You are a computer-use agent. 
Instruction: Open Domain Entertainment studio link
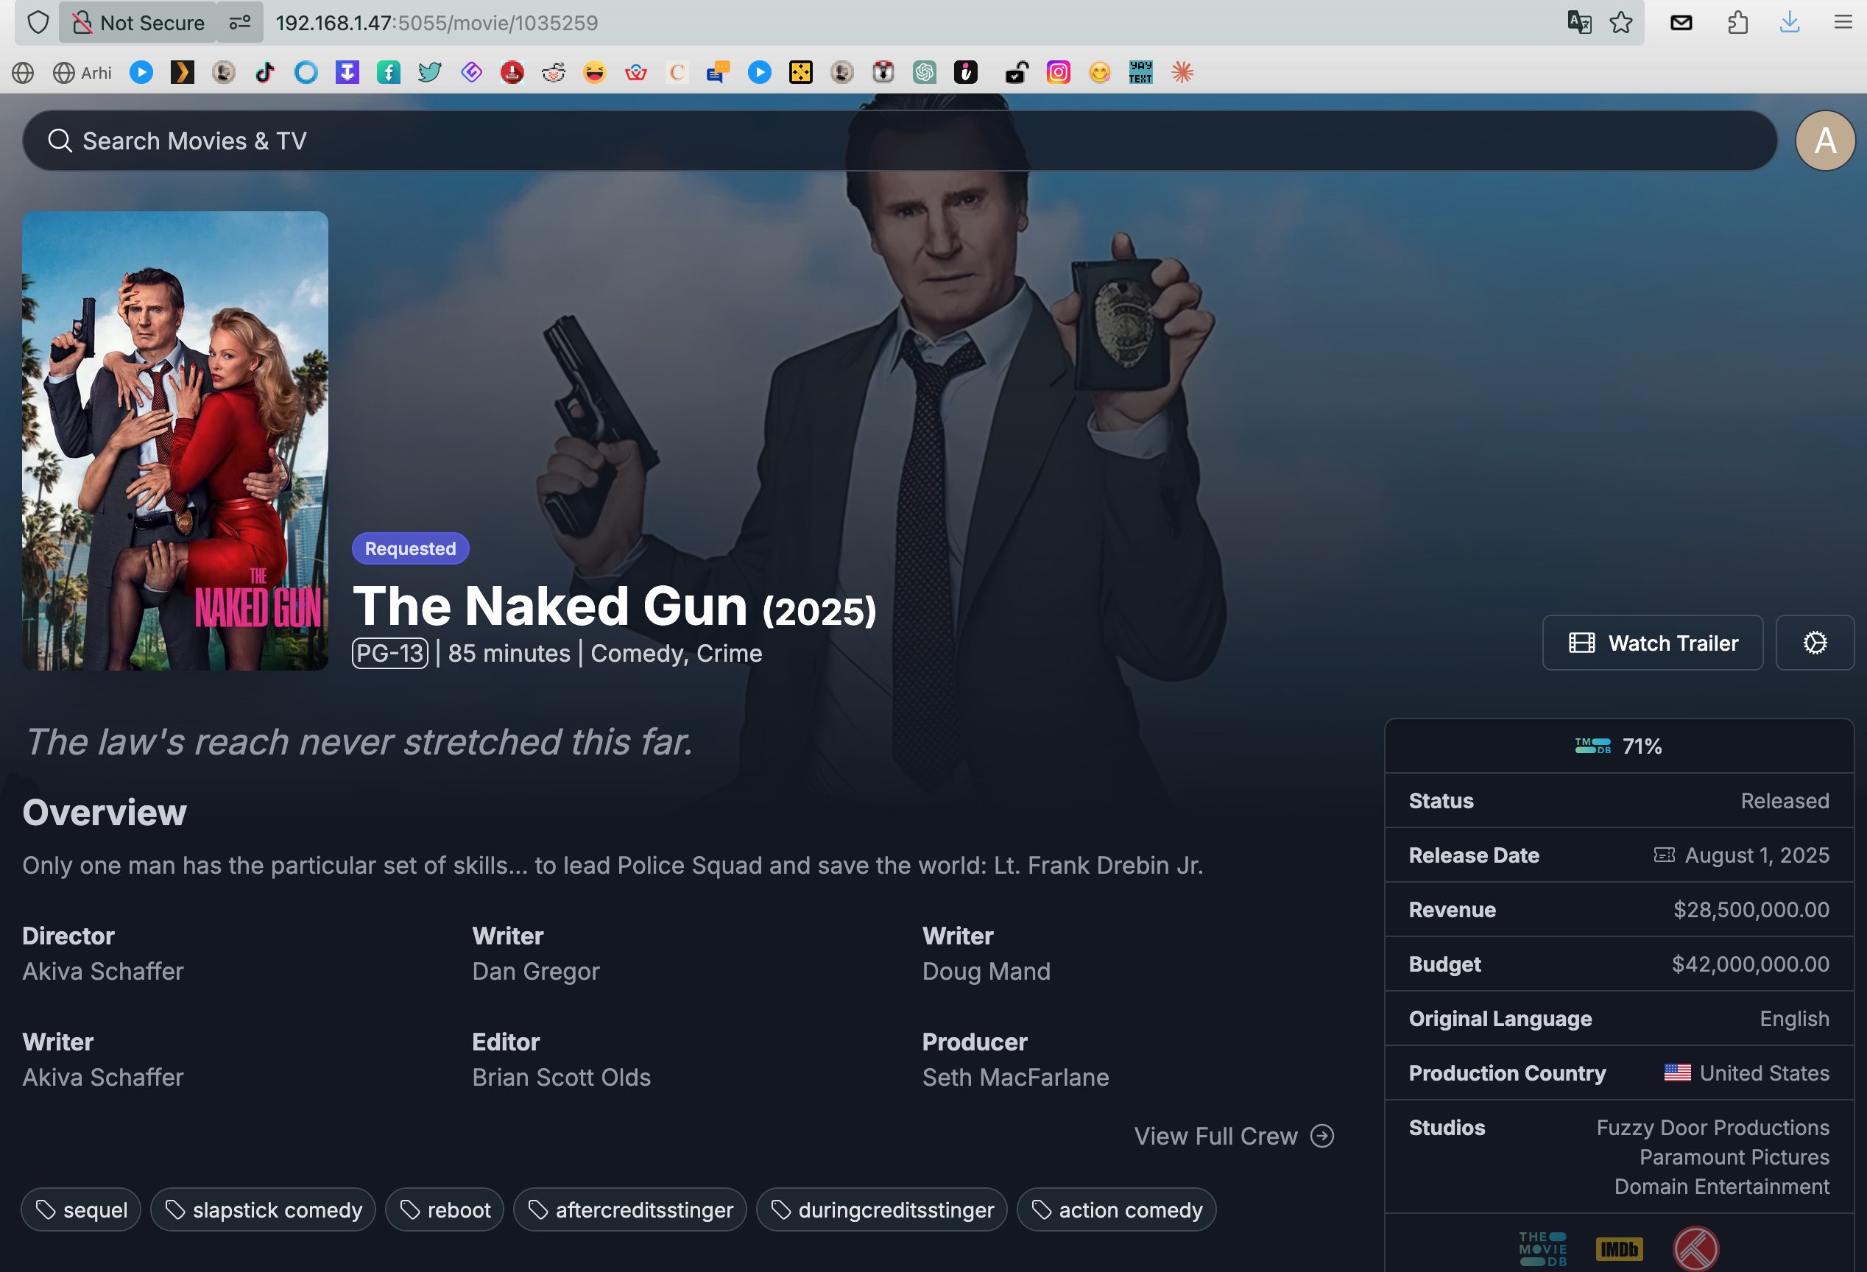point(1721,1187)
